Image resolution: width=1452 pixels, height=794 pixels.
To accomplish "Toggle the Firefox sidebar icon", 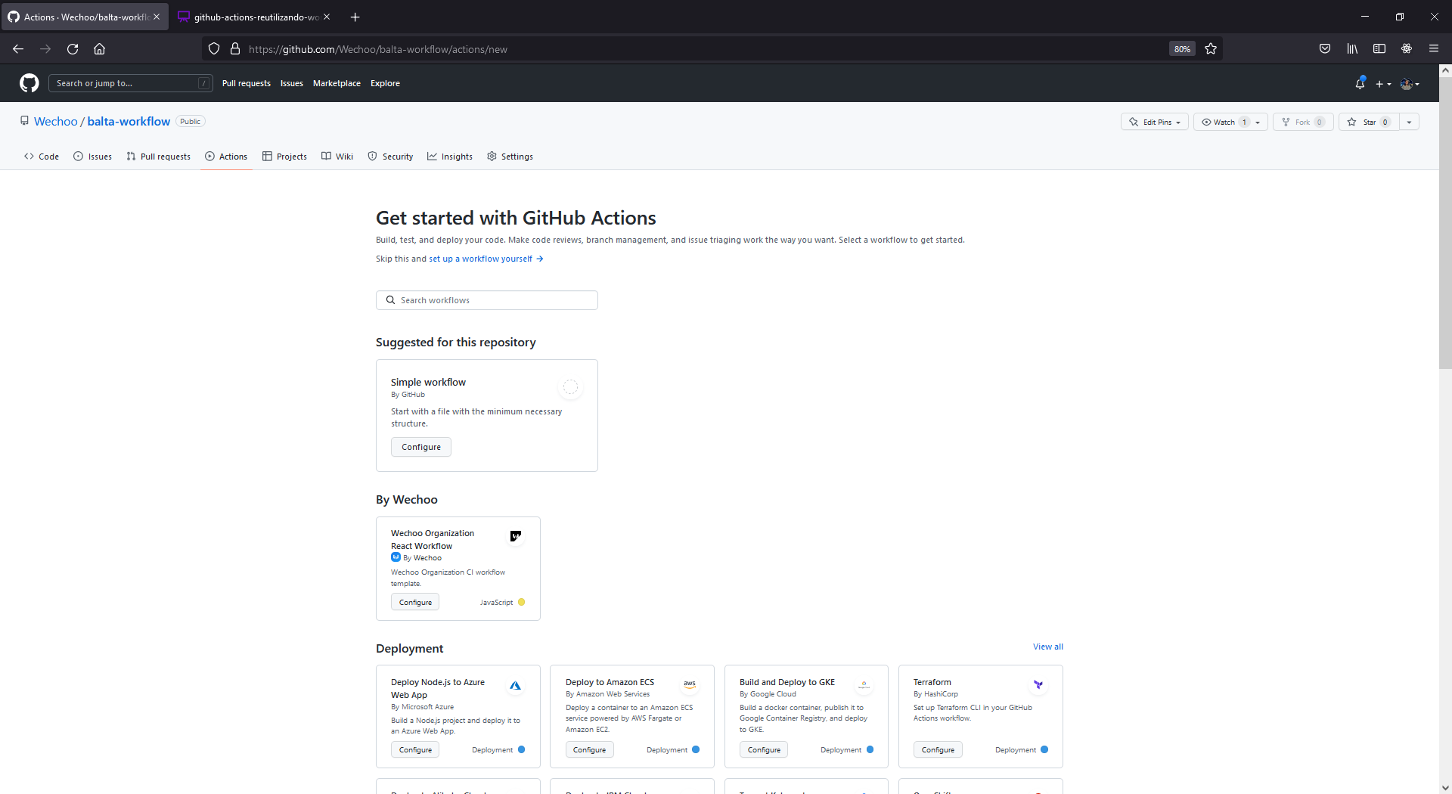I will 1379,49.
